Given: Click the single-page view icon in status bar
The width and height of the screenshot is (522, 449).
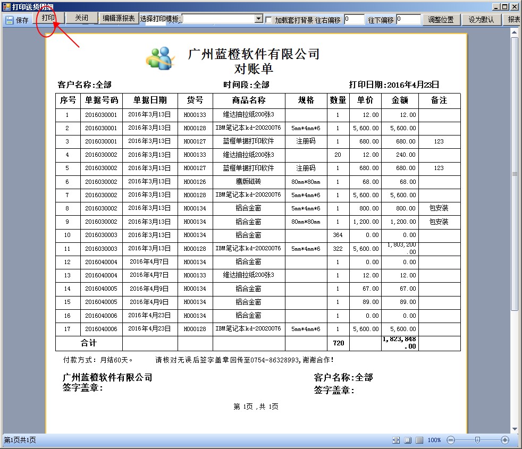Looking at the screenshot, I should 408,440.
